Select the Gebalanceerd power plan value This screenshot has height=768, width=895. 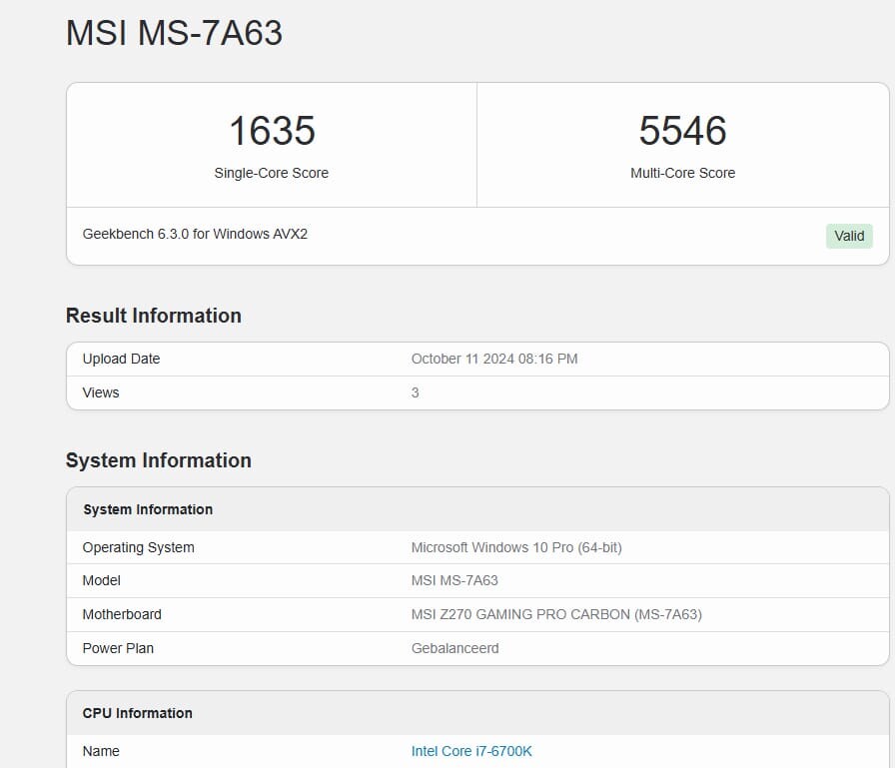tap(454, 648)
